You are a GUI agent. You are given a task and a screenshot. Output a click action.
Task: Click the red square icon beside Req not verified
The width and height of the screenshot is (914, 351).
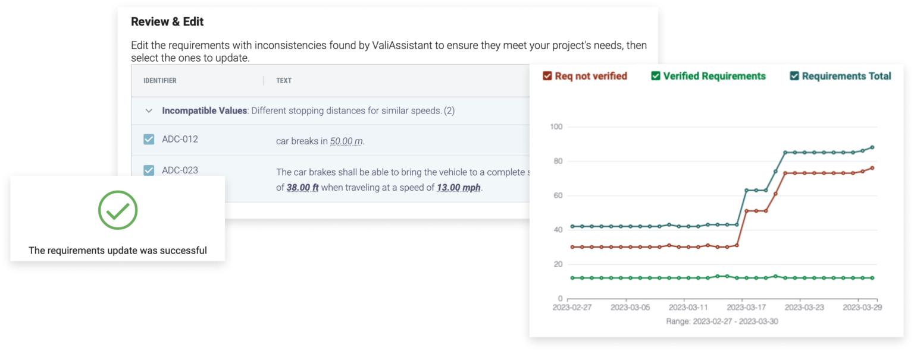(547, 76)
